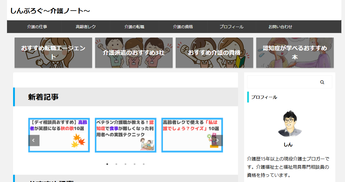Open the 高齢者レク menu item

click(x=86, y=27)
